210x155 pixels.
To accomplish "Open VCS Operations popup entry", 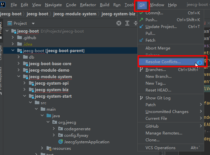I will [171, 148].
